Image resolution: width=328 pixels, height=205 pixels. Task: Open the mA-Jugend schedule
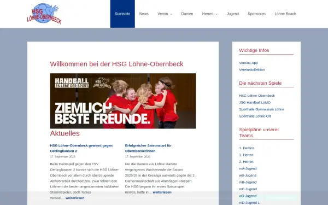[x=248, y=168]
